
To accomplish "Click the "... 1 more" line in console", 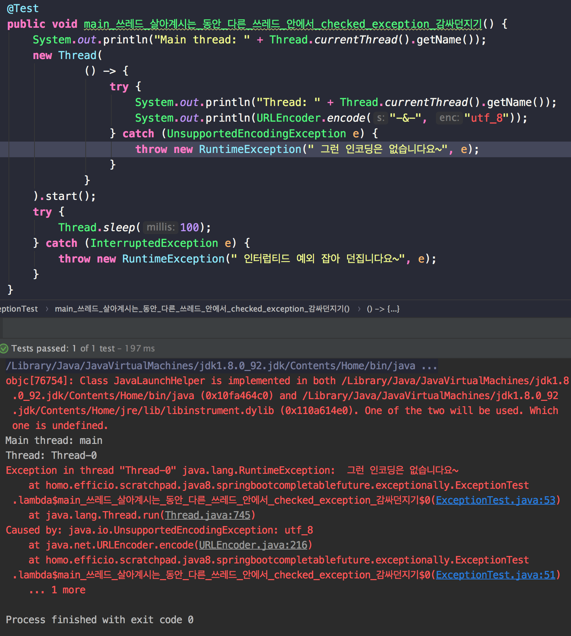I will click(x=57, y=590).
